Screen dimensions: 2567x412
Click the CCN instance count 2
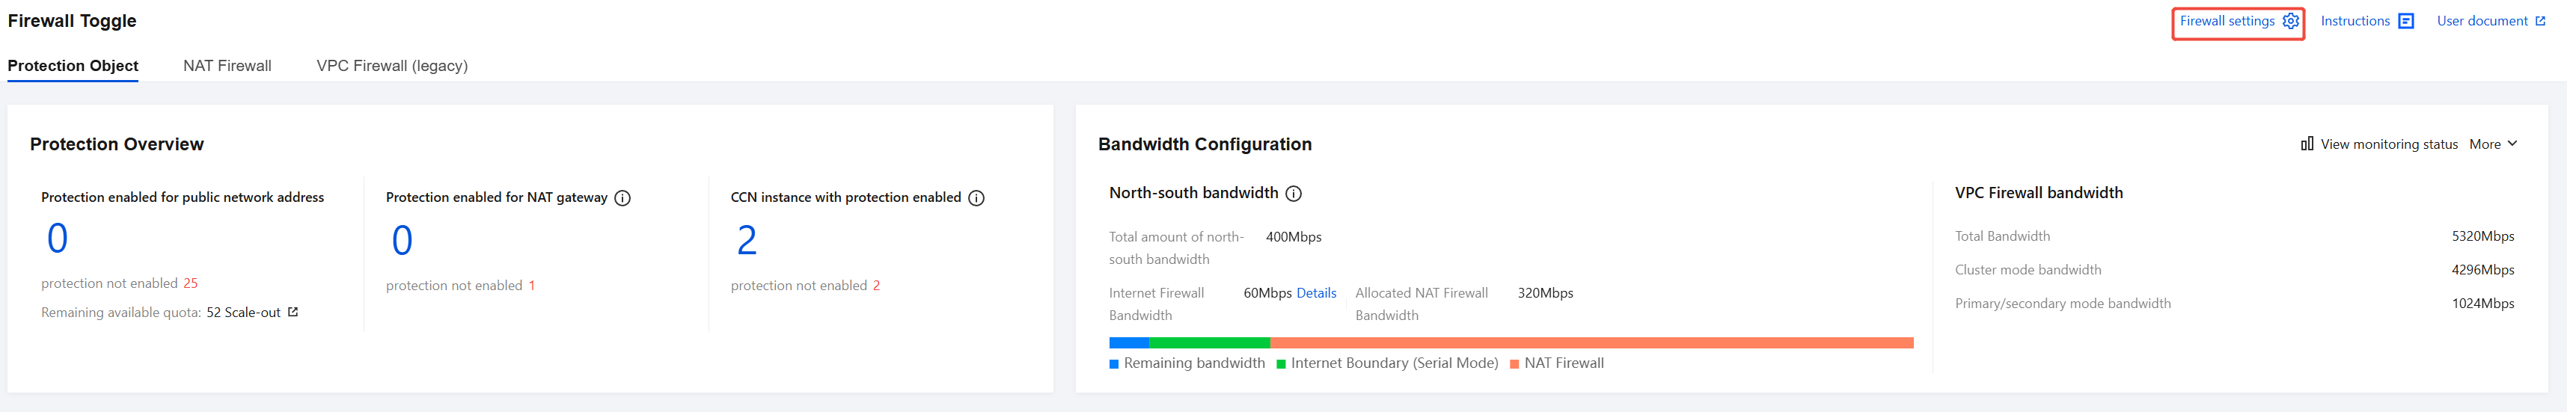tap(747, 241)
